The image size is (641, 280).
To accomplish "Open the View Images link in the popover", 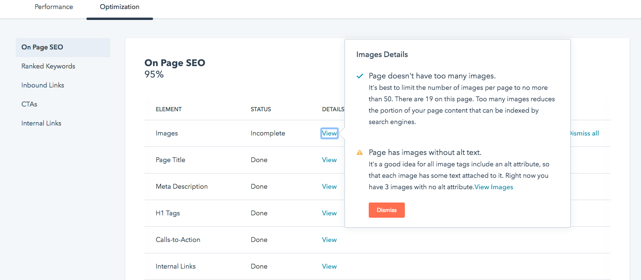I will tap(494, 187).
